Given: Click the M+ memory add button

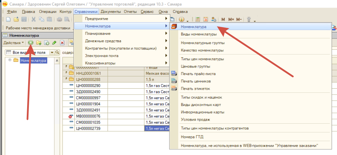Looking at the screenshot, I should coord(231,19).
